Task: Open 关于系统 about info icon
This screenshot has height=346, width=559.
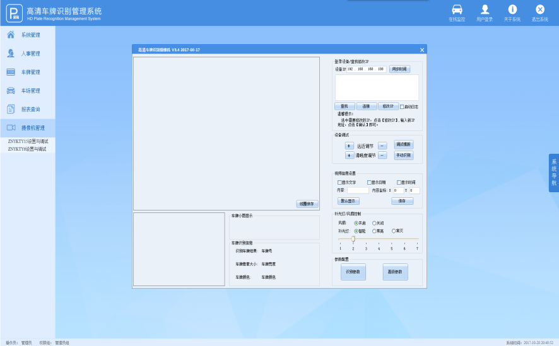Action: click(x=512, y=9)
